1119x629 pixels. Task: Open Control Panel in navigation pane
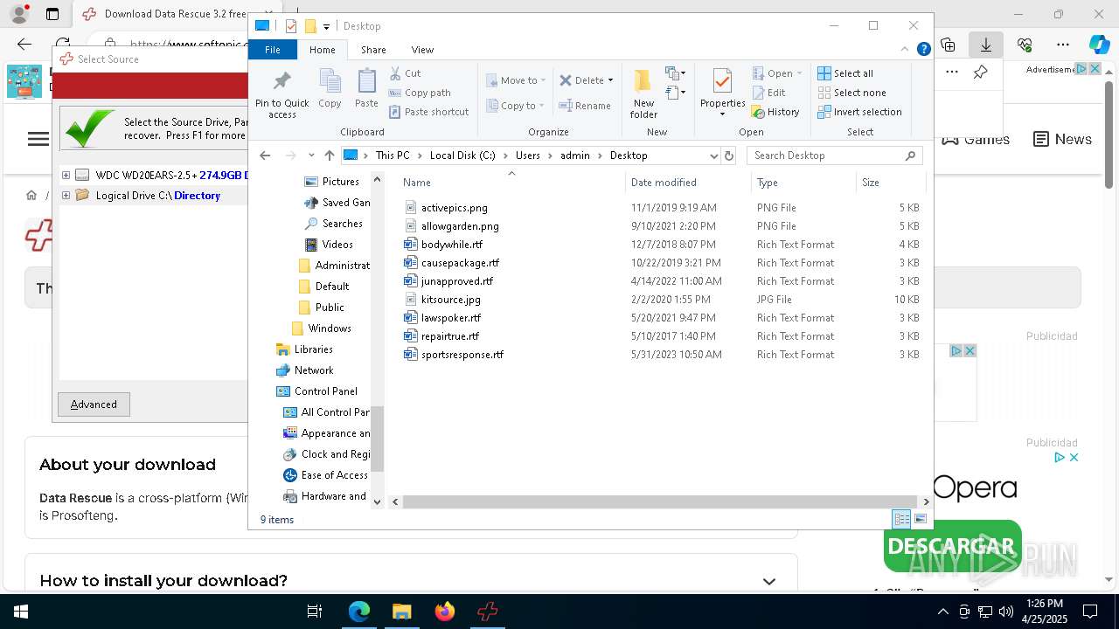[x=325, y=391]
